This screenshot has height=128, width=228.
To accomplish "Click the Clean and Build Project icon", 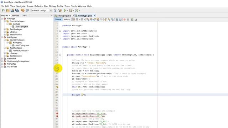I will click(x=60, y=10).
